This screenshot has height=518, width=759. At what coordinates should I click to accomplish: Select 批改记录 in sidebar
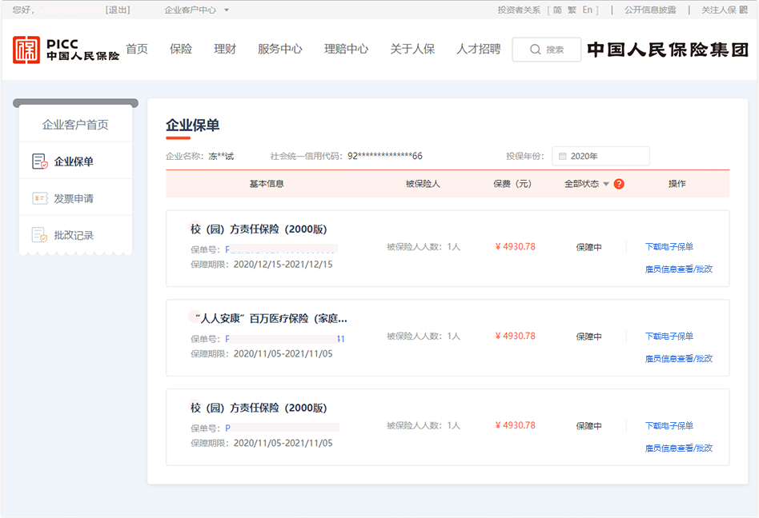pyautogui.click(x=74, y=235)
